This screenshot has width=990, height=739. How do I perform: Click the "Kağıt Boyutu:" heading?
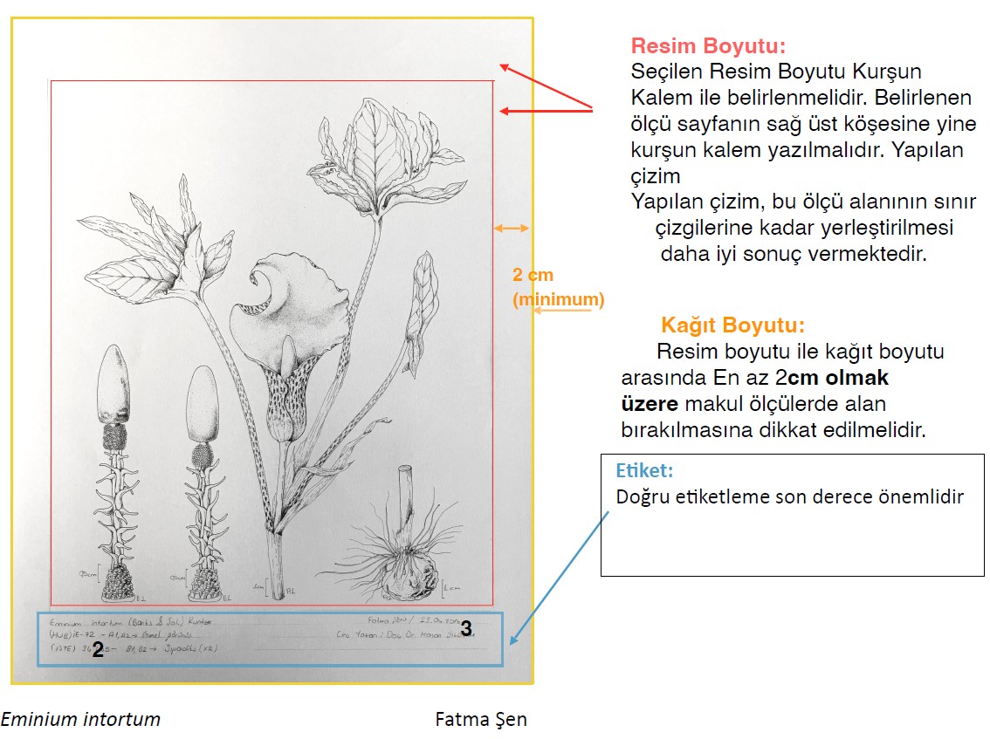(x=733, y=325)
